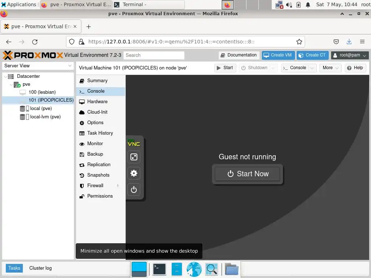Open the Shutdown dropdown arrow

pos(273,68)
